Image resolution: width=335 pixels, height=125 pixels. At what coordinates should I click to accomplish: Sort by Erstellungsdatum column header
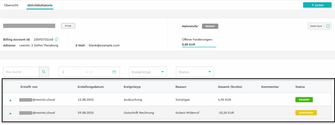[x=91, y=87]
